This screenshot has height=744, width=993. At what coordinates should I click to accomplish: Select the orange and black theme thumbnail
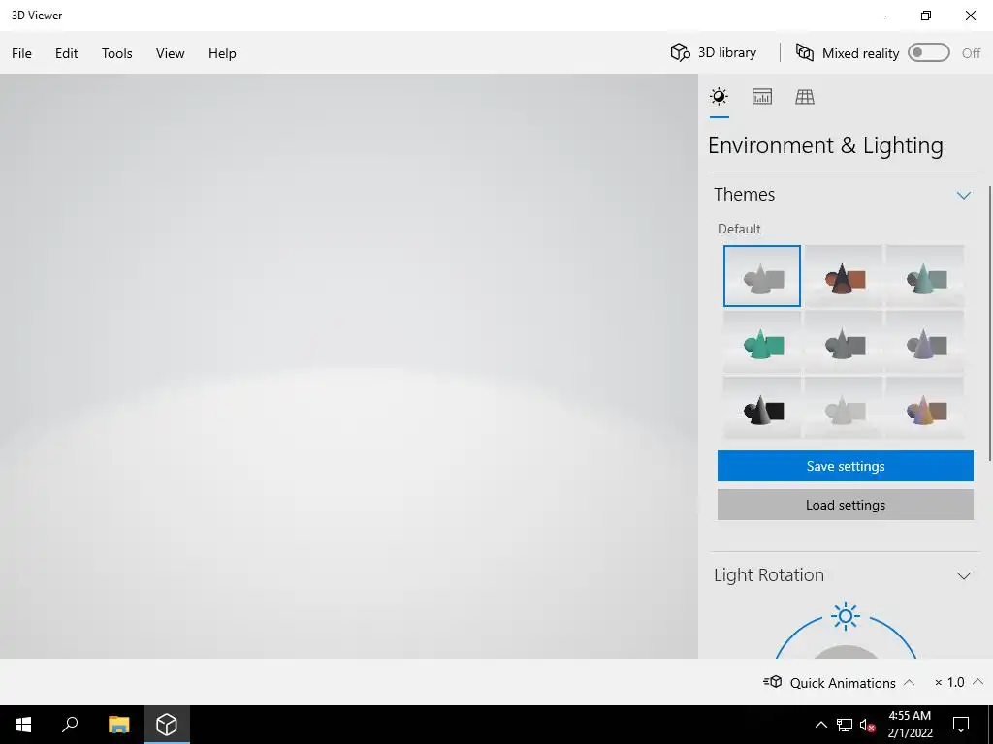844,276
